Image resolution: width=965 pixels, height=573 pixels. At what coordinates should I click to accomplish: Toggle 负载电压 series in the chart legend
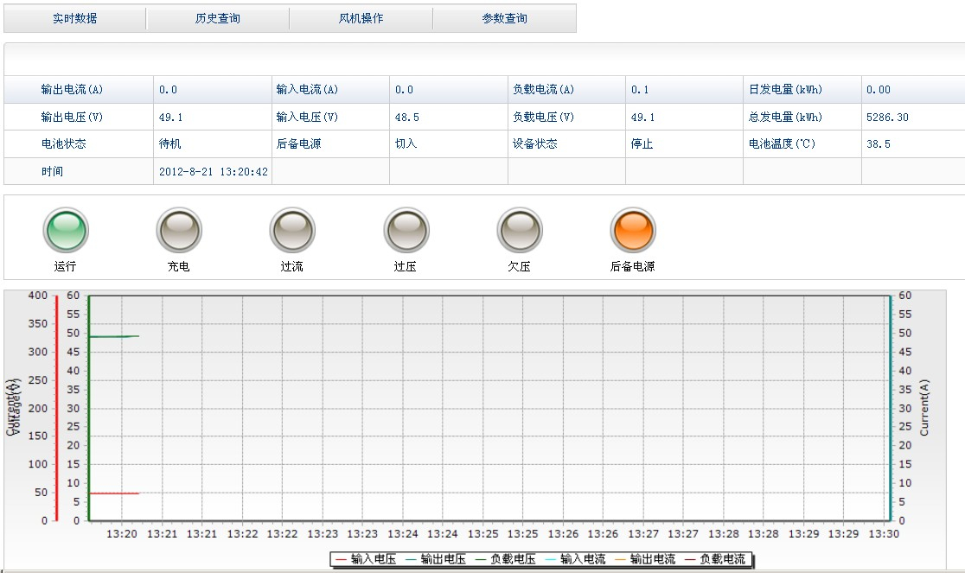point(505,560)
